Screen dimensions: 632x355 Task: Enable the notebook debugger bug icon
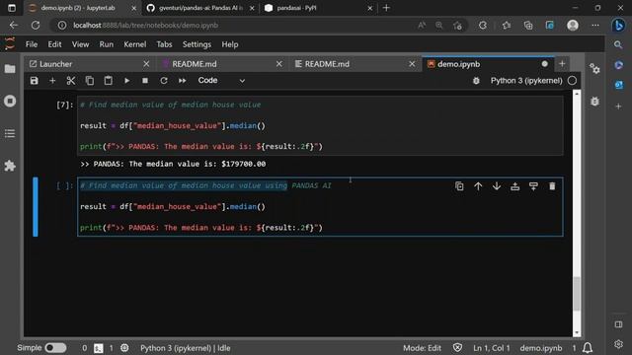(476, 81)
